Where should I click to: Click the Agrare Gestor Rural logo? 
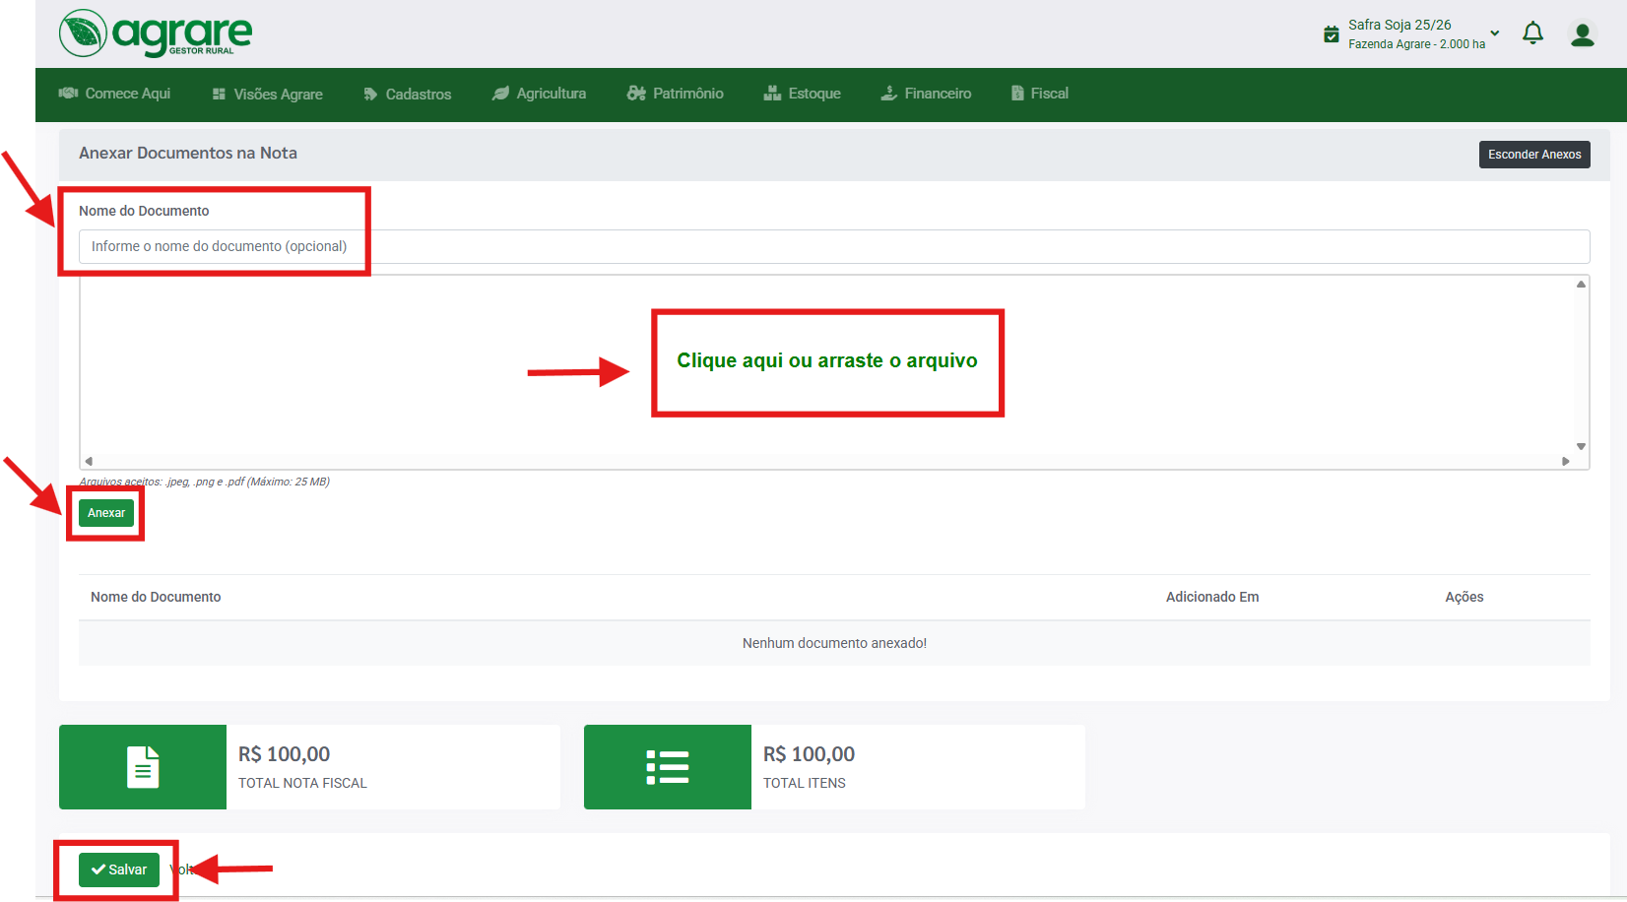[156, 33]
